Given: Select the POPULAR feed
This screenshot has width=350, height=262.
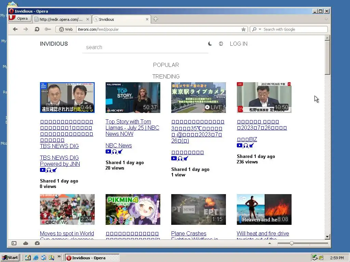Looking at the screenshot, I should (x=166, y=65).
